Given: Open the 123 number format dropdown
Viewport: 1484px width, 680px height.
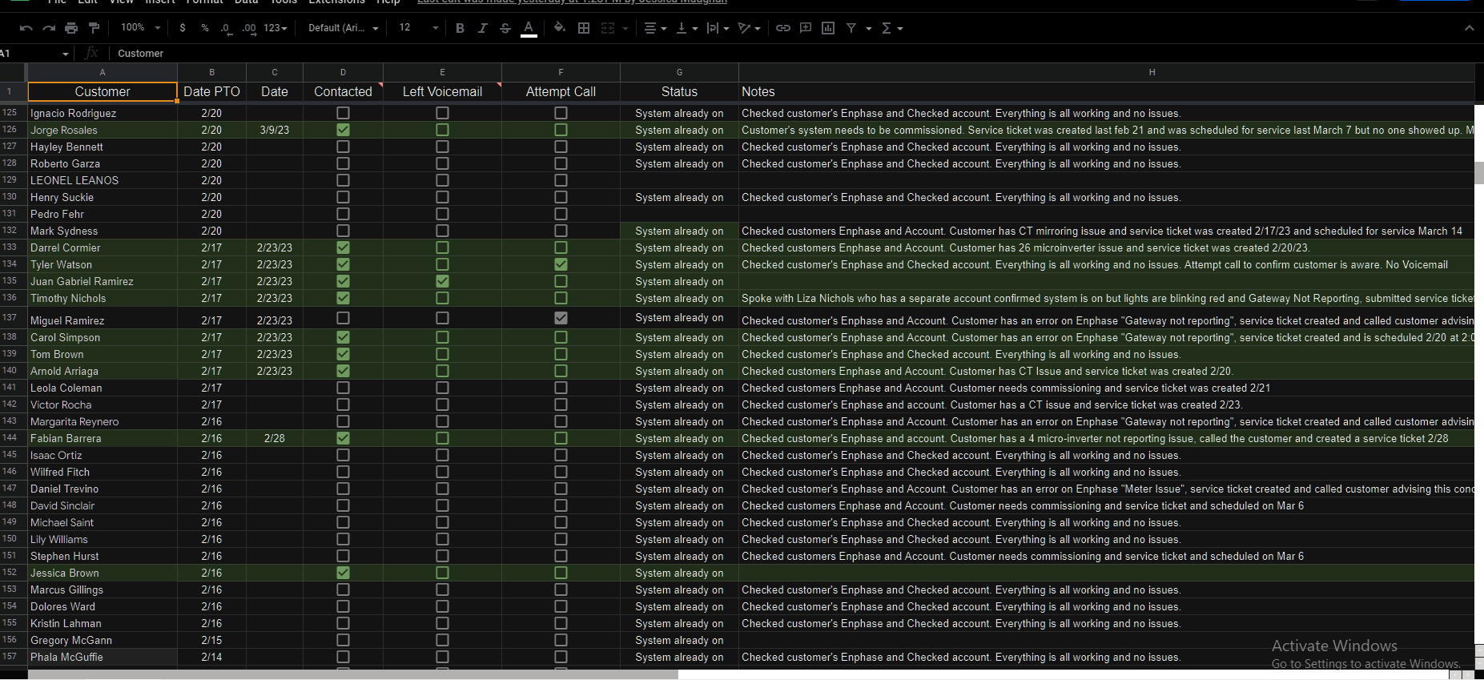Looking at the screenshot, I should (275, 28).
